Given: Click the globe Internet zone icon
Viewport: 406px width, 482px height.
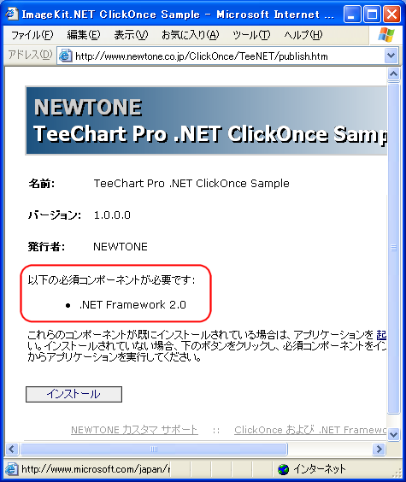Looking at the screenshot, I should pos(283,469).
